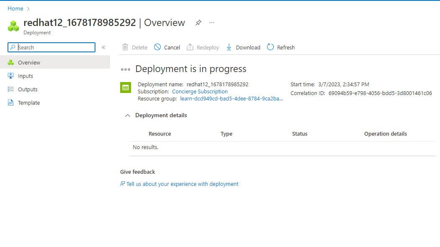Click the Correlation ID value 69094b59

coord(380,93)
